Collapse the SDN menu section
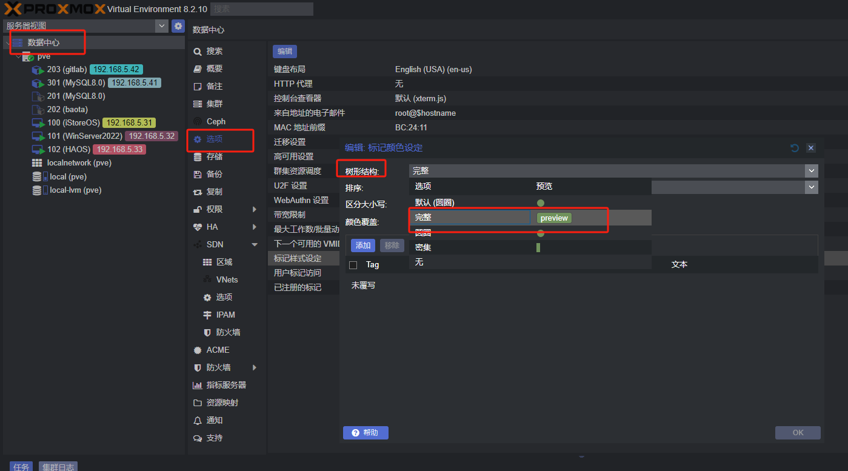 point(255,245)
